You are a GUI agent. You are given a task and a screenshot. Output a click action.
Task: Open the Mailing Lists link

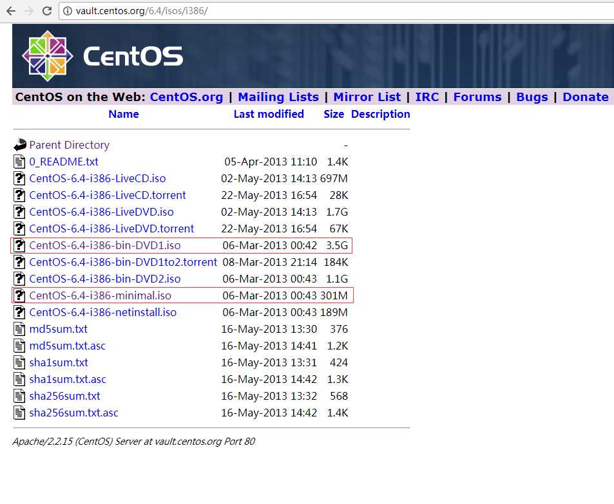[x=278, y=97]
